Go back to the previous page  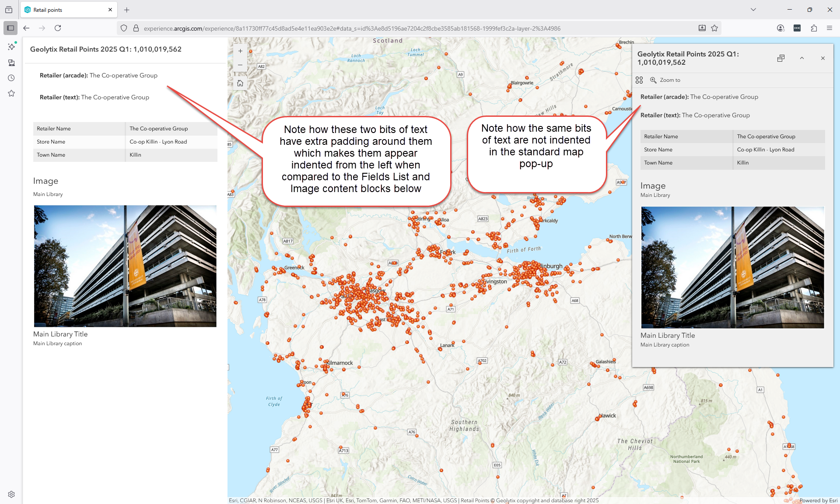26,28
